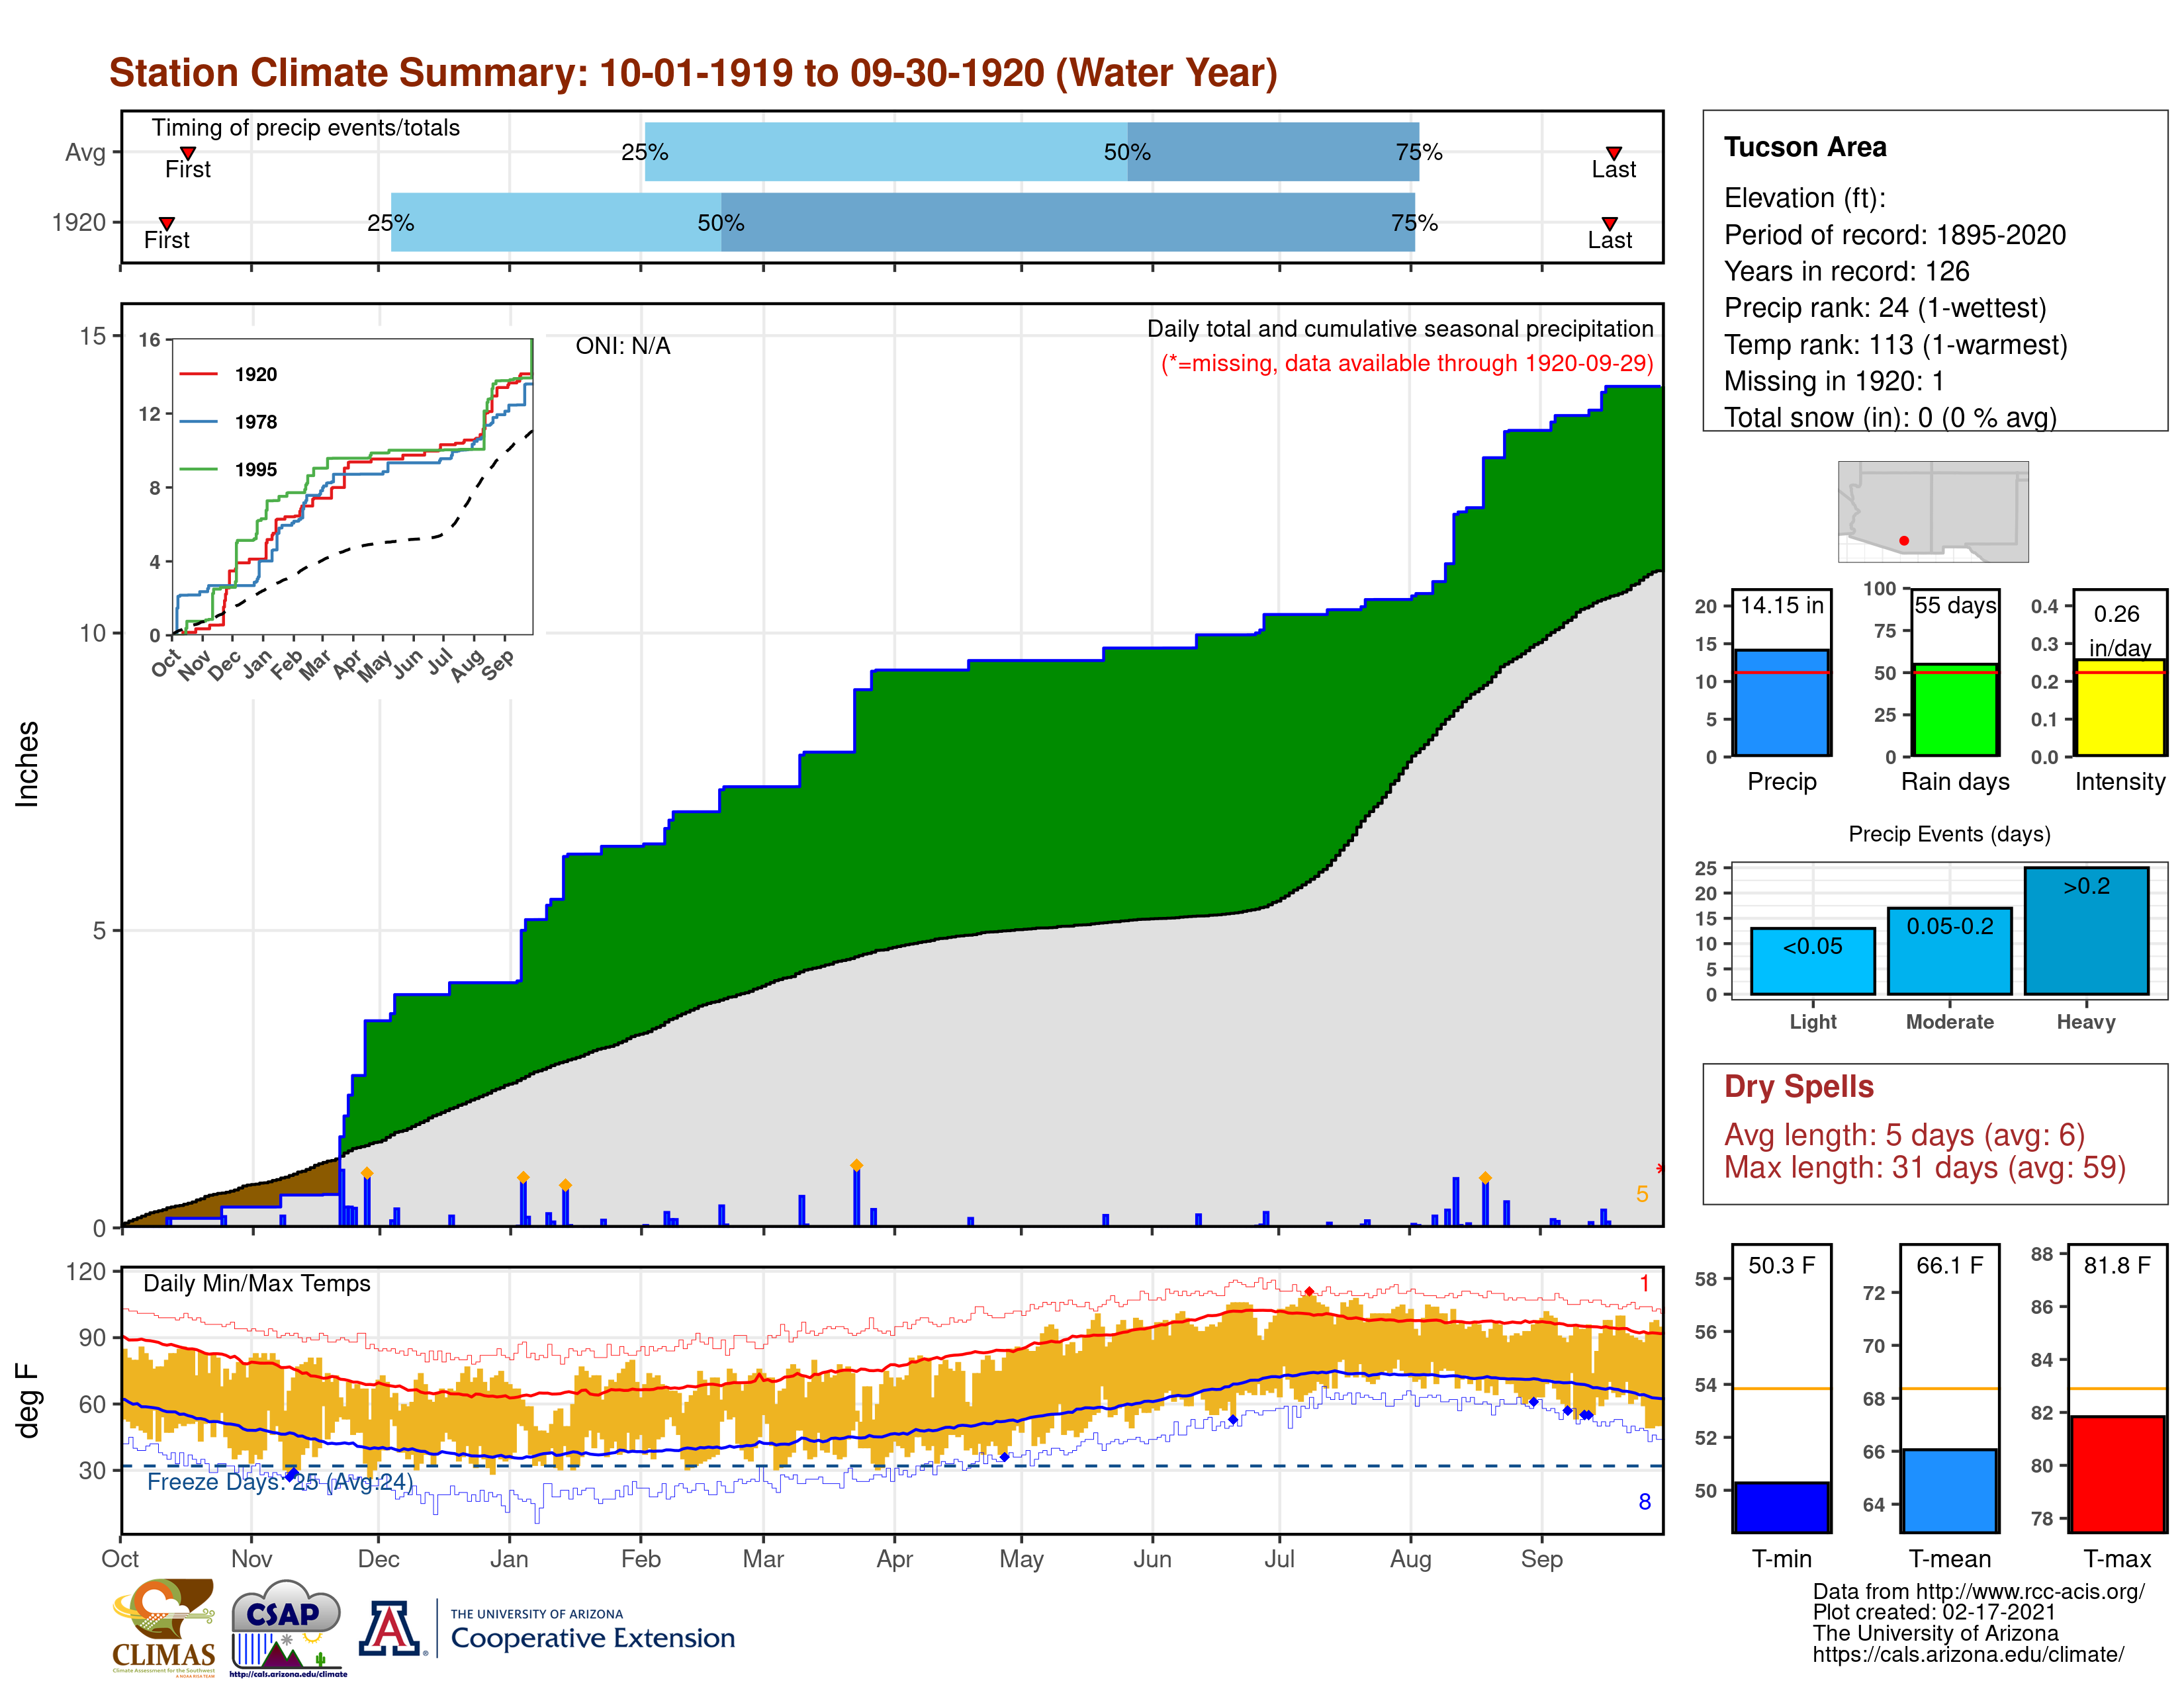Click the Light '<0.05' precip events bar
2184x1687 pixels.
click(x=1812, y=961)
